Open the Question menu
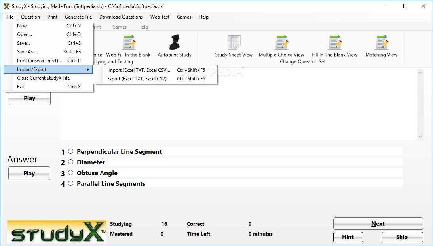The width and height of the screenshot is (433, 246). pyautogui.click(x=30, y=17)
